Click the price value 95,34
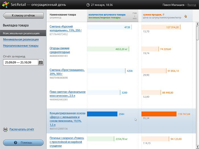 [146, 118]
